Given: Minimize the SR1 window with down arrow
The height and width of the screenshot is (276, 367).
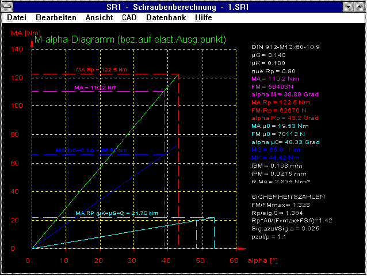Looking at the screenshot, I should pyautogui.click(x=349, y=6).
